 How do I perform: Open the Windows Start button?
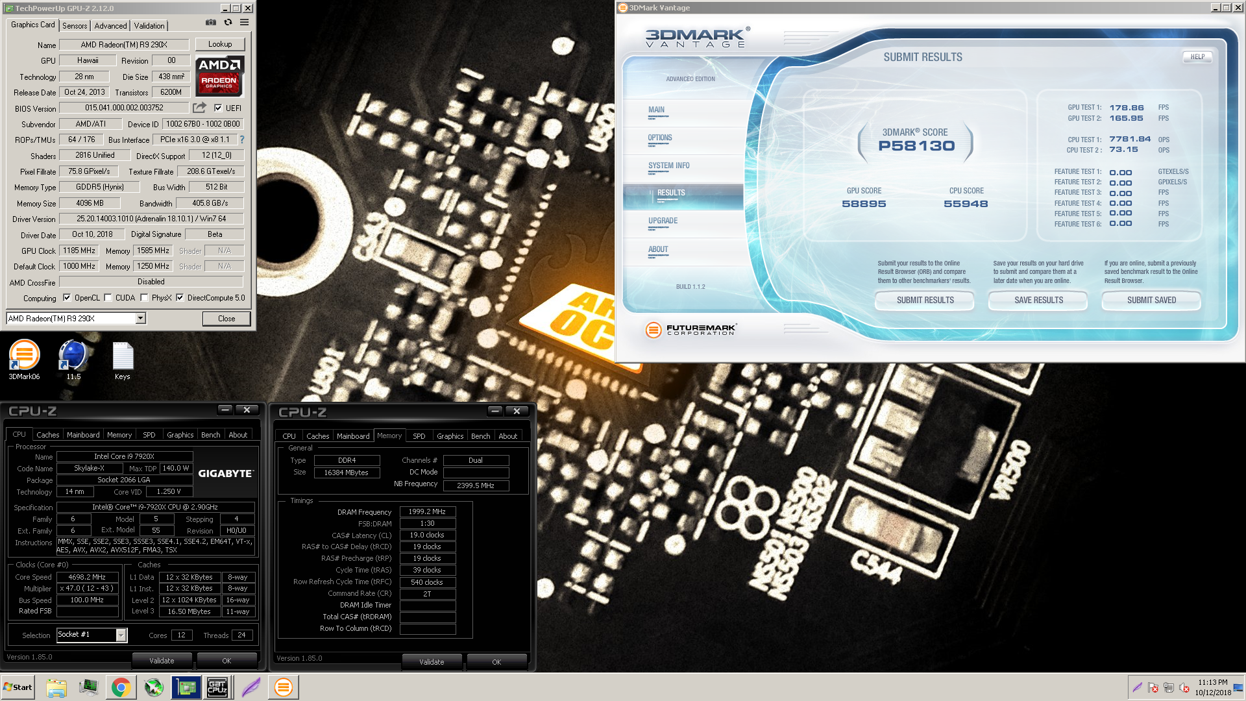pyautogui.click(x=18, y=687)
